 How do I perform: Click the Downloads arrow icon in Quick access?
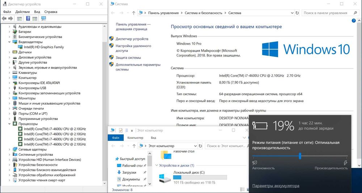click(x=119, y=172)
